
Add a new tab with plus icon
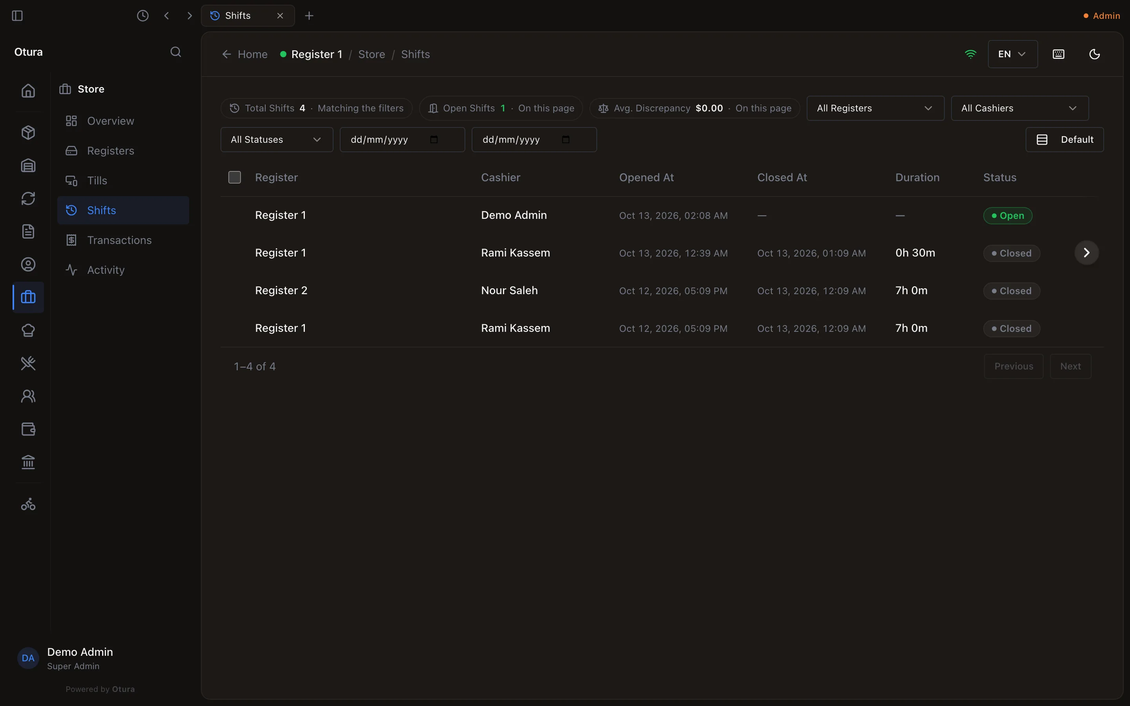pos(309,16)
